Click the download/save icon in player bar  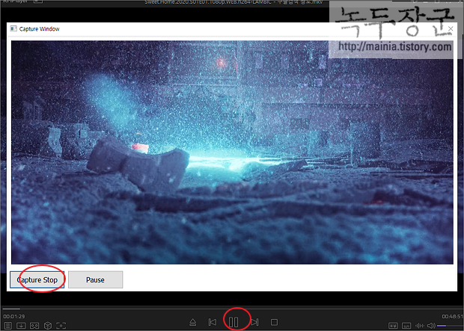[x=21, y=326]
